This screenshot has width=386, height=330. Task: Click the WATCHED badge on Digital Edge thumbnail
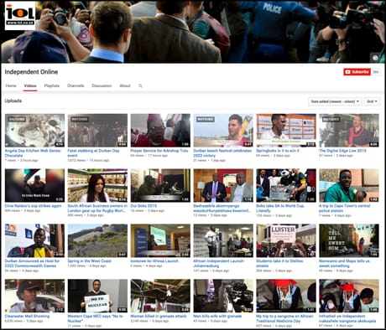tap(331, 119)
